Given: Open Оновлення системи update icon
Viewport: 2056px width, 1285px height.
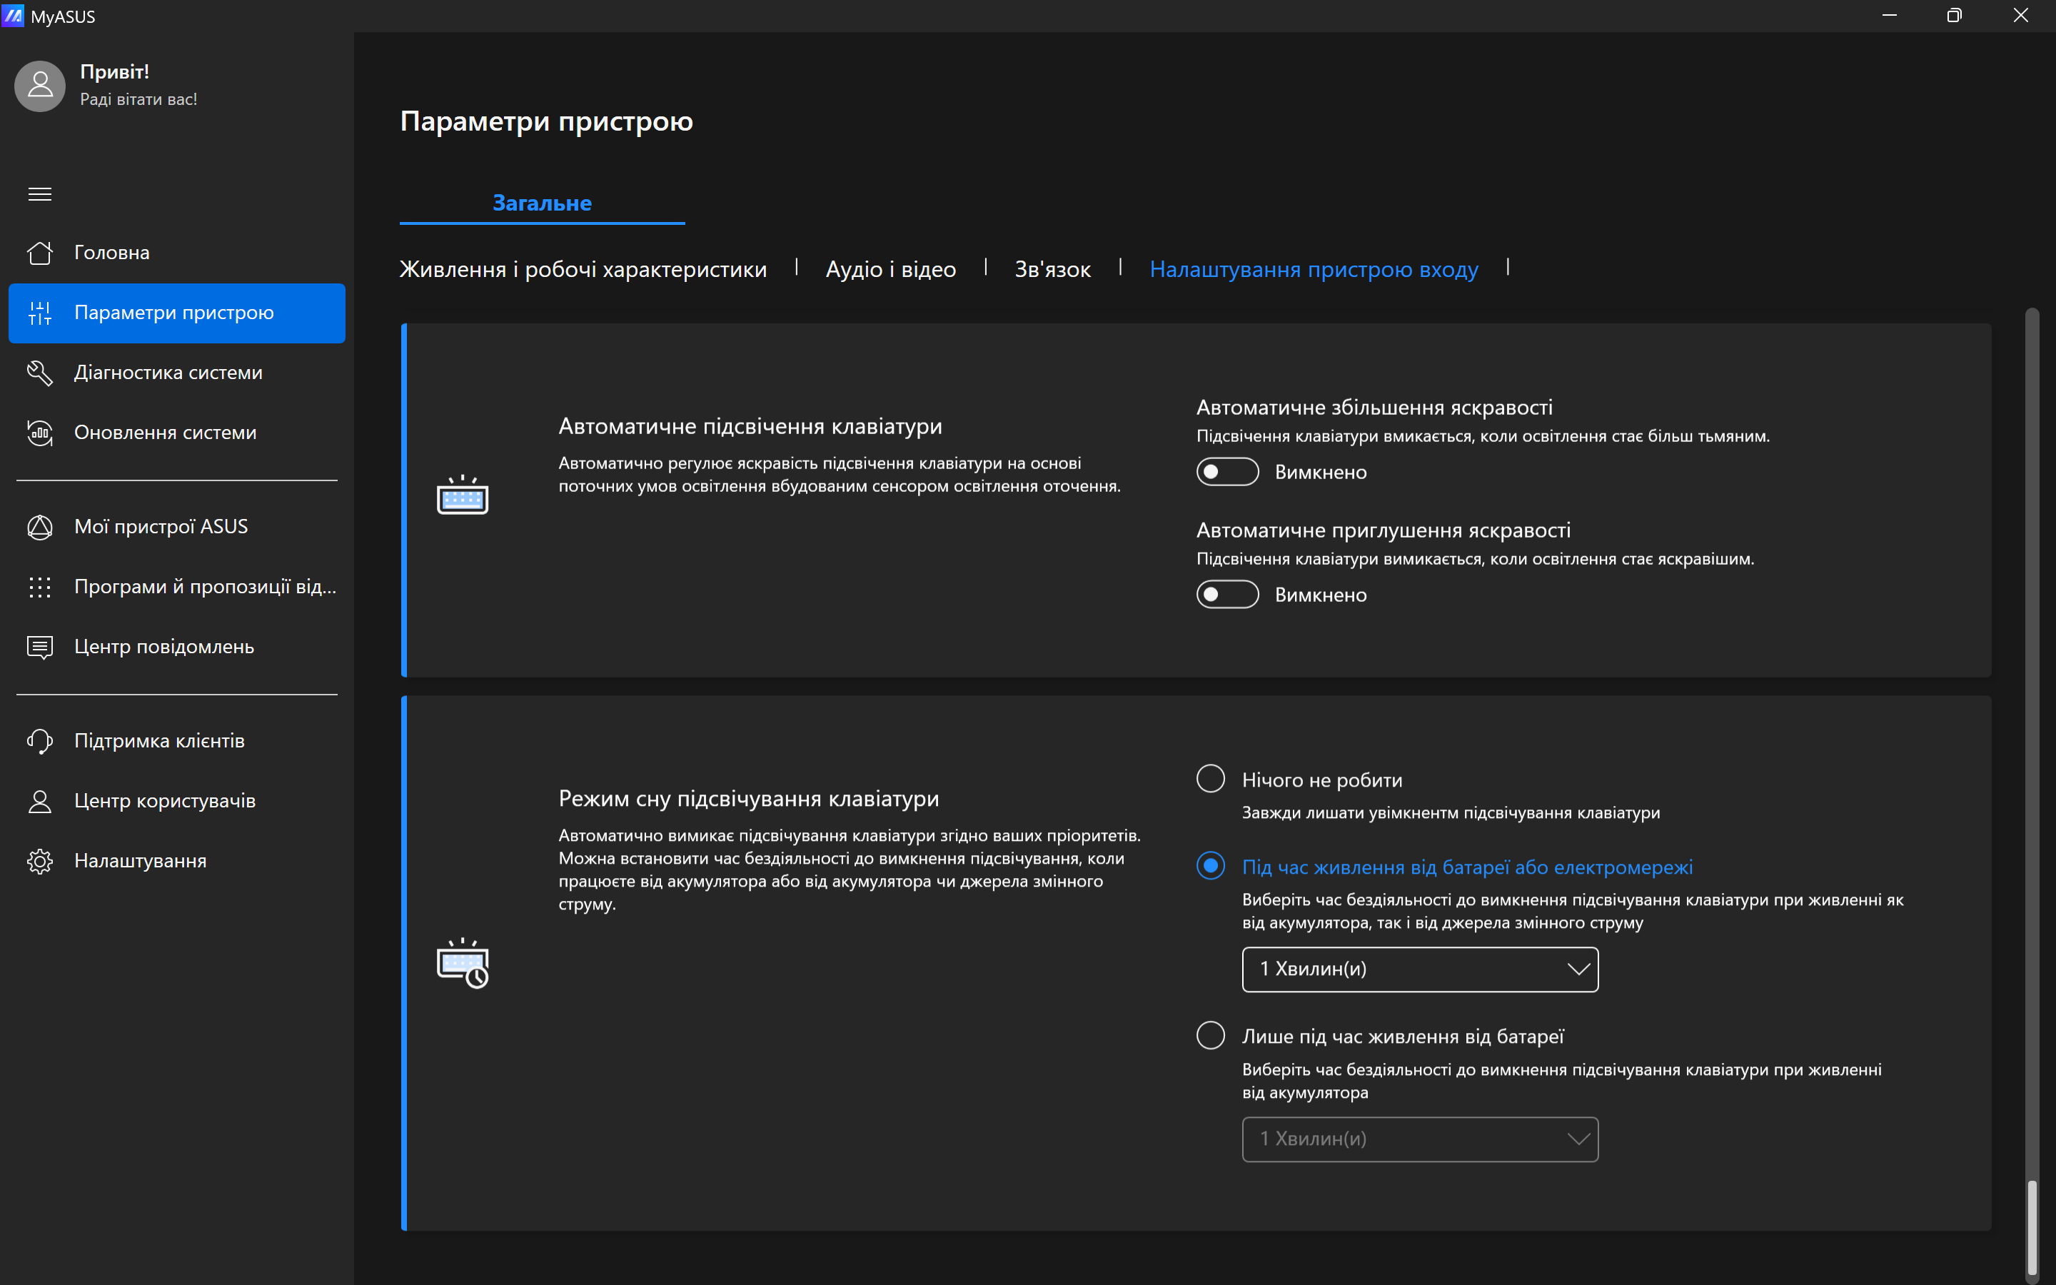Looking at the screenshot, I should click(40, 433).
